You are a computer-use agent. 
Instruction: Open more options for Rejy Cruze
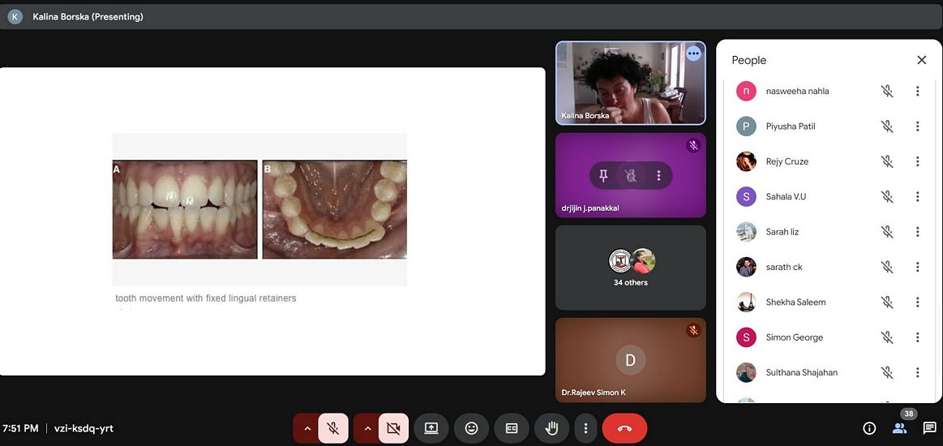[x=918, y=161]
